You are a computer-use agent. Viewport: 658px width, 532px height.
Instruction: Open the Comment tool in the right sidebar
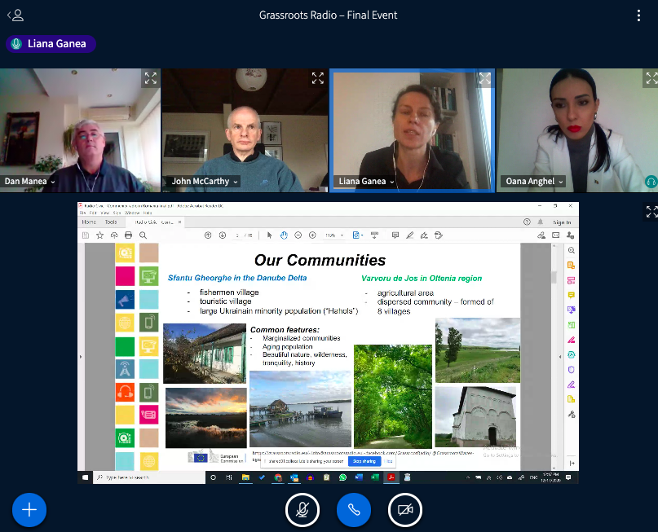tap(572, 295)
